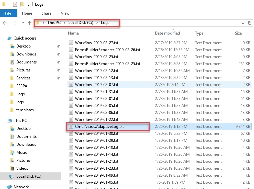The width and height of the screenshot is (254, 189).
Task: Click text file icon of Workflow-2019-02-06.txt
Action: point(71,112)
